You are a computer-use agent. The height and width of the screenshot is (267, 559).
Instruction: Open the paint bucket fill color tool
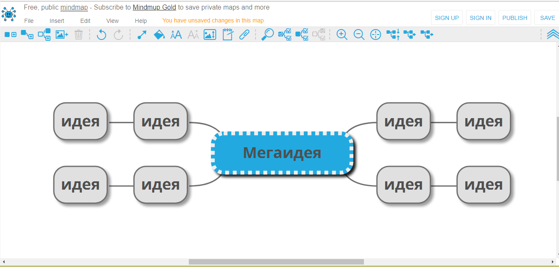click(159, 35)
